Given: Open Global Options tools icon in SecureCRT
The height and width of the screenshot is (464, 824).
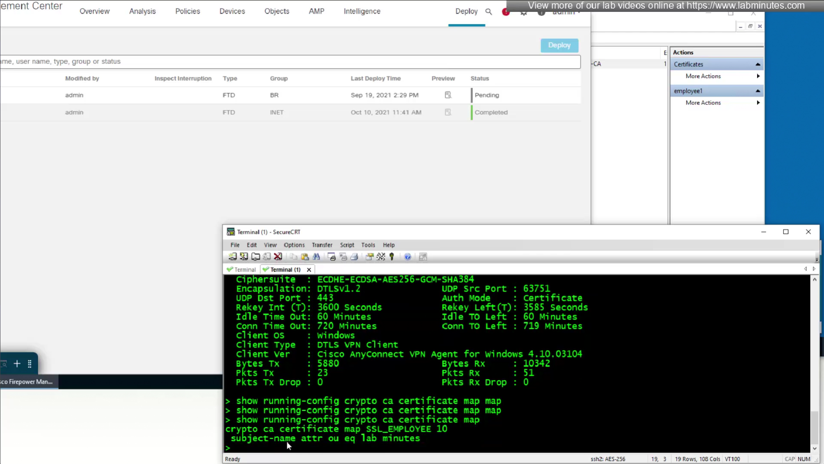Looking at the screenshot, I should coord(381,257).
